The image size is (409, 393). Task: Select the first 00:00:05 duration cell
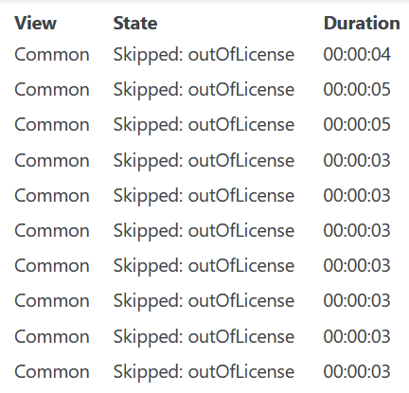(x=357, y=90)
